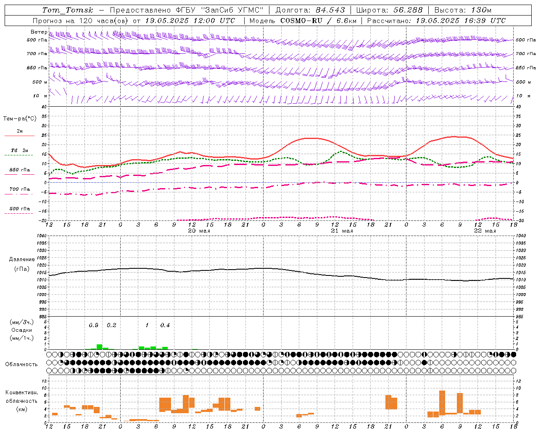Click the Широта: 56.288 value
538x430 pixels.
point(389,10)
